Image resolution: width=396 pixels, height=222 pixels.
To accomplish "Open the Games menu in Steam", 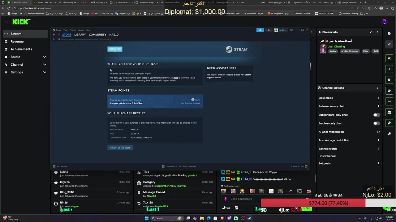I will [81, 30].
